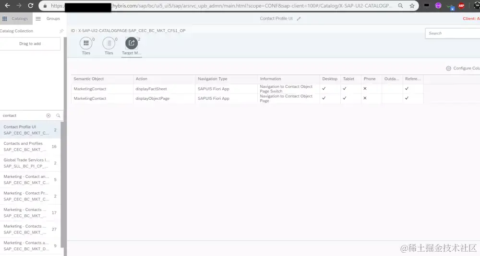480x256 pixels.
Task: Click Reference checkmark in displayFactSheet row
Action: coord(407,89)
